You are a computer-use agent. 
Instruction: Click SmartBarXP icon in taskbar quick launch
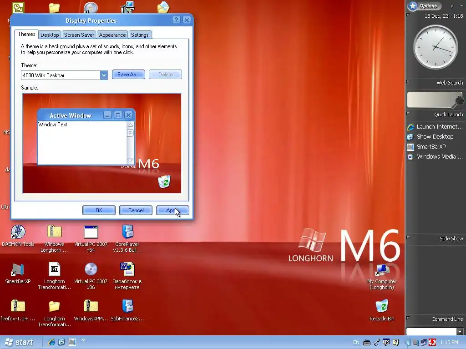[x=72, y=342]
